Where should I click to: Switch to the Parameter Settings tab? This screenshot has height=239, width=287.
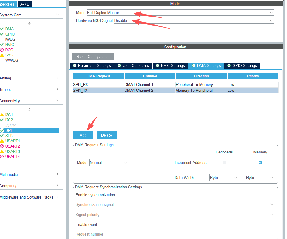click(92, 66)
